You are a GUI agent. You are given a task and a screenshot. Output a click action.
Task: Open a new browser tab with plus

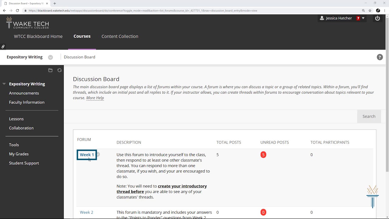point(55,3)
